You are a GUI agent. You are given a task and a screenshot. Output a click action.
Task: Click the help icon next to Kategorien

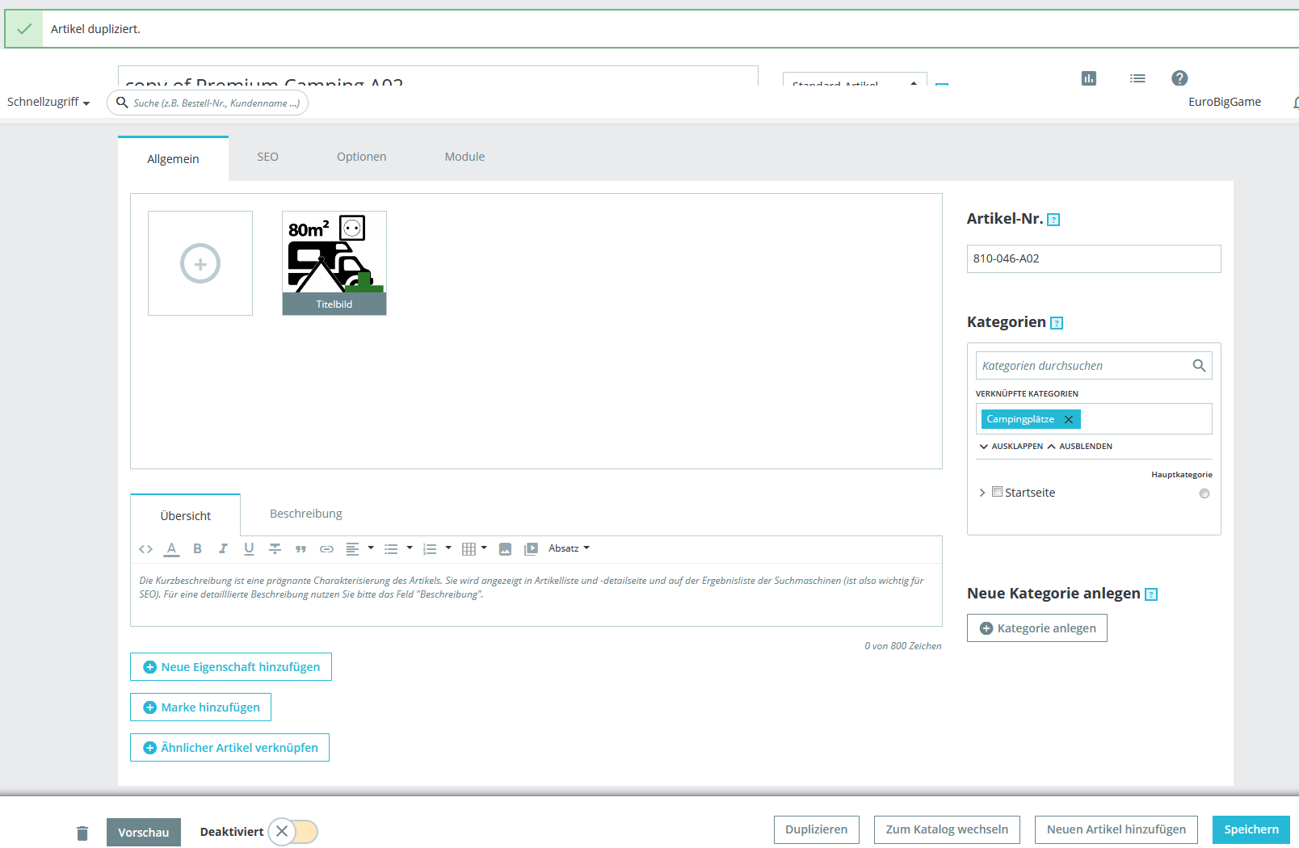pos(1057,323)
